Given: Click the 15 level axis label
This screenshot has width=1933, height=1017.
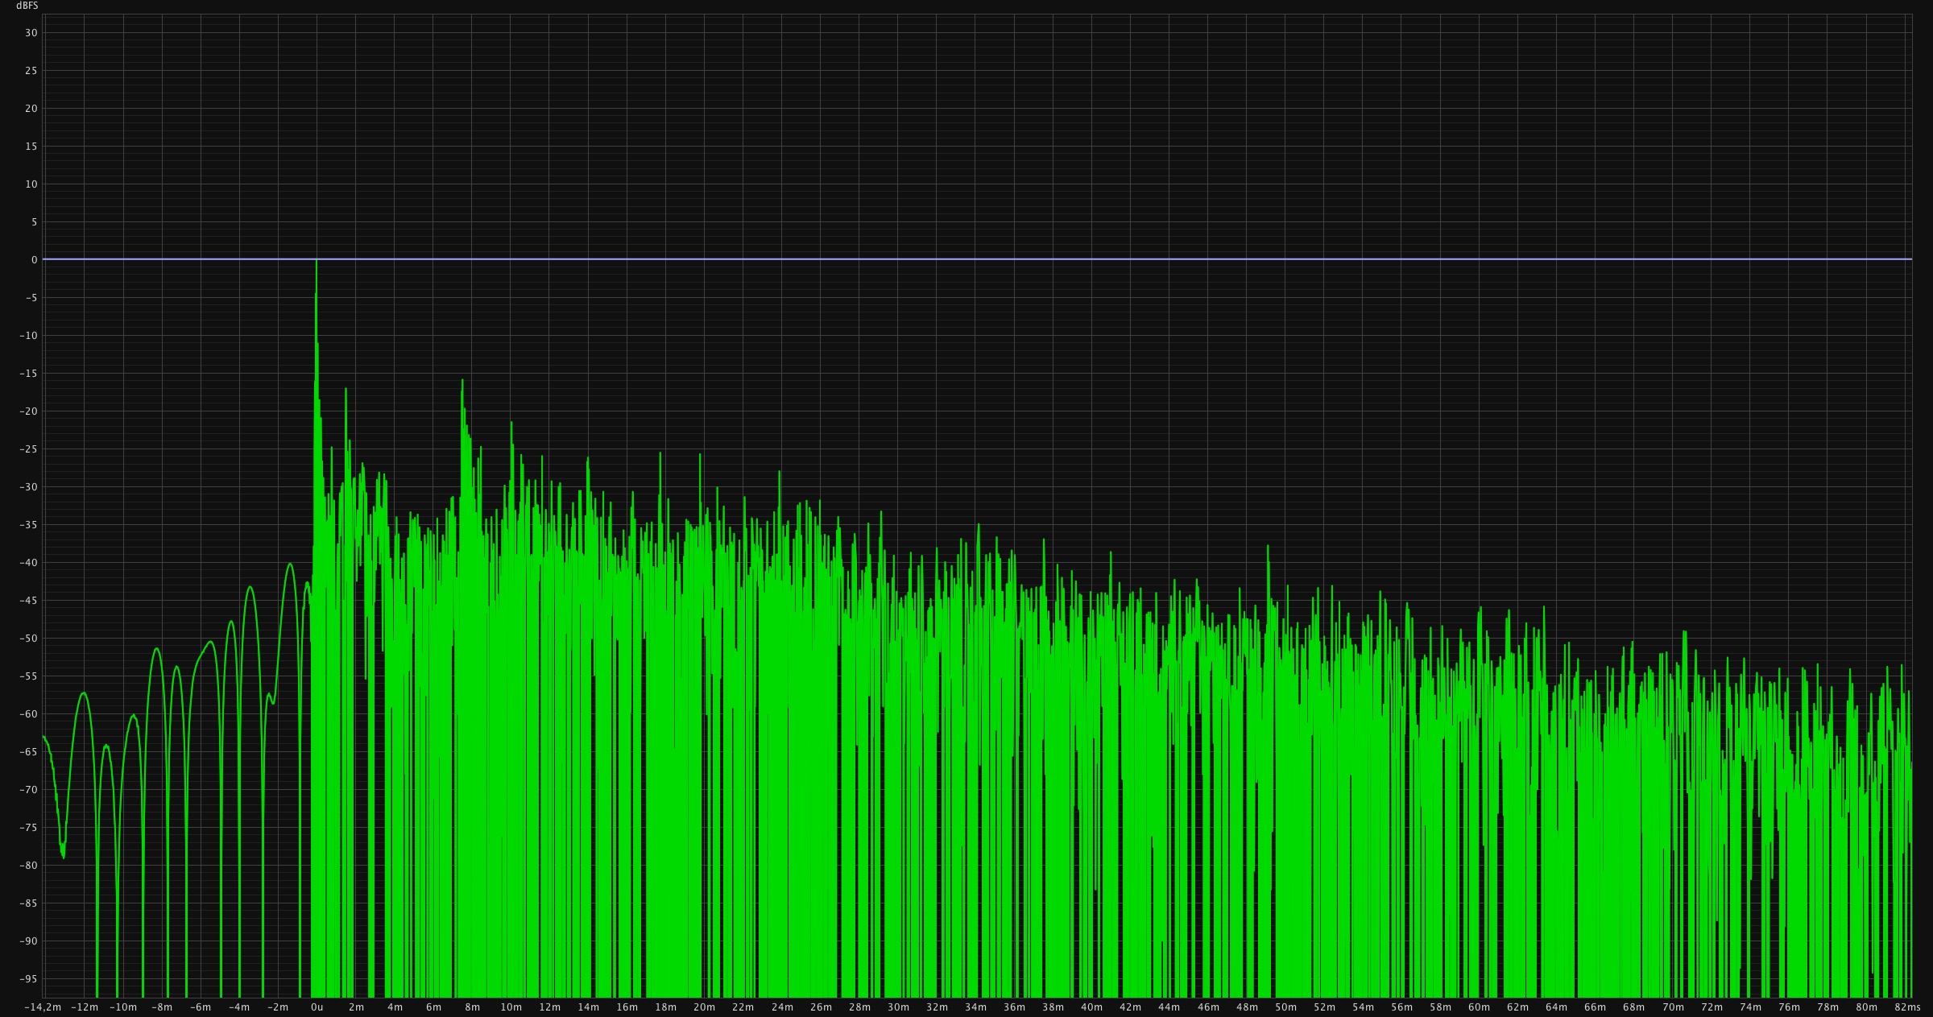Looking at the screenshot, I should 32,147.
